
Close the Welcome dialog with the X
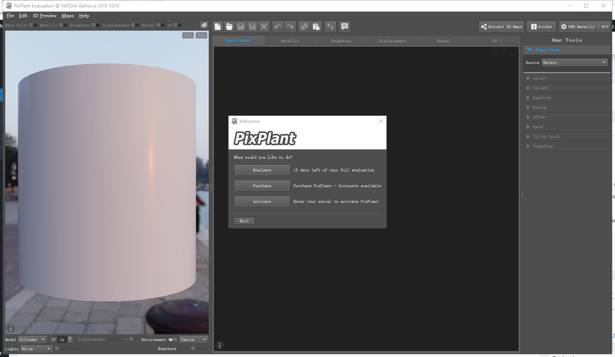pos(381,121)
